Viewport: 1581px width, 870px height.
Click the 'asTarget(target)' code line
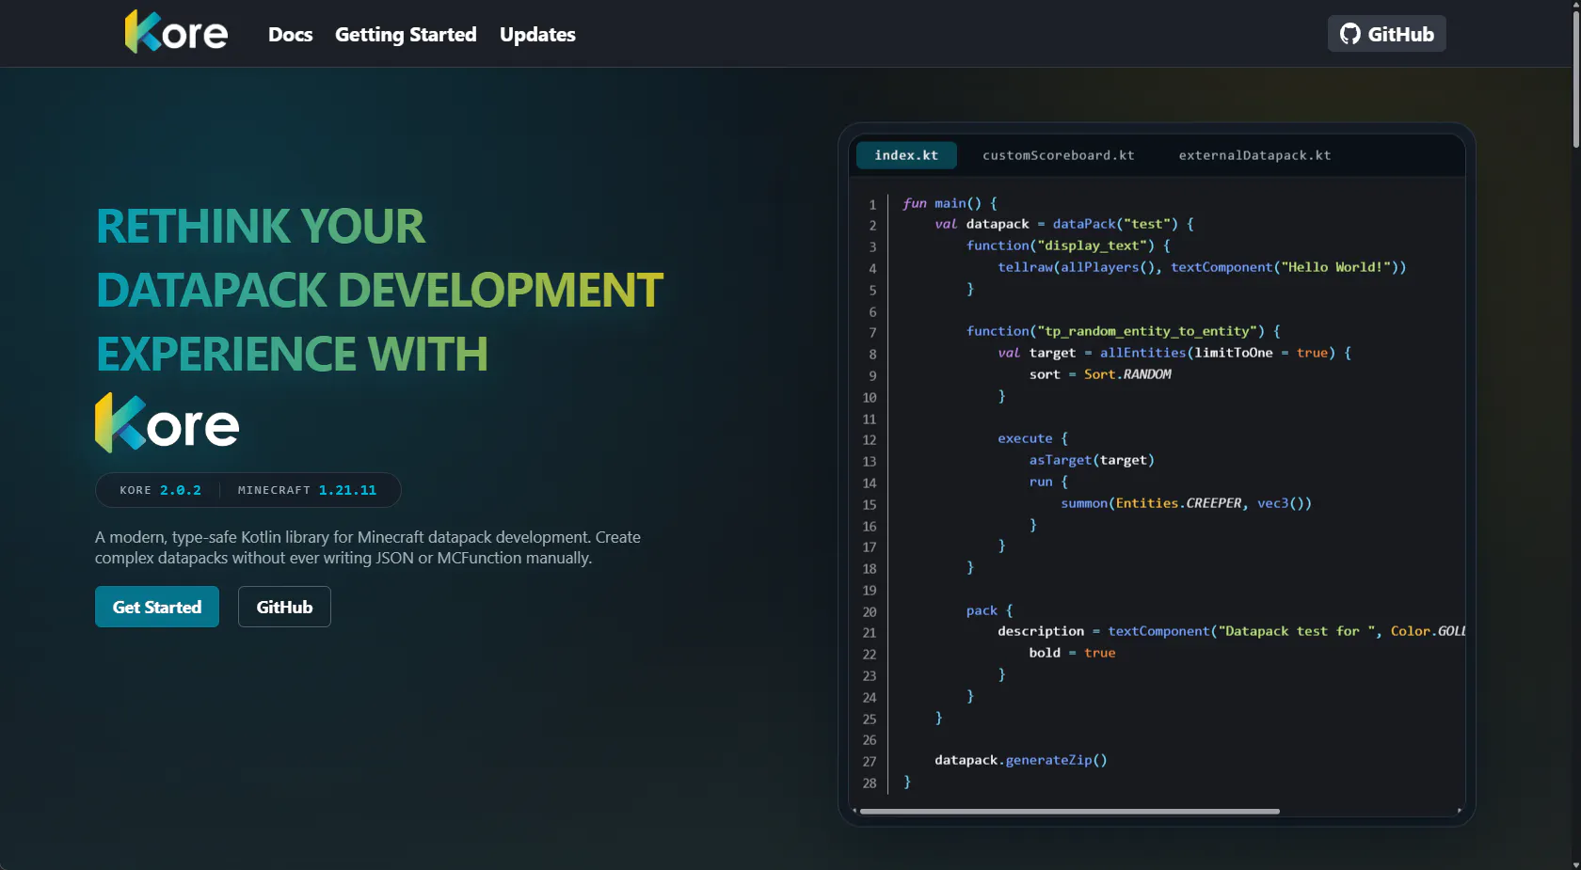(x=1092, y=460)
